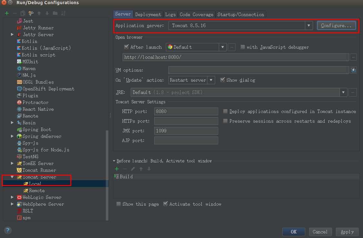Viewport: 363px width, 238px height.
Task: Click expand VM options field icon
Action: coord(353,70)
